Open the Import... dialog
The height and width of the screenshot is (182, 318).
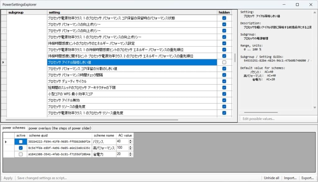(290, 178)
